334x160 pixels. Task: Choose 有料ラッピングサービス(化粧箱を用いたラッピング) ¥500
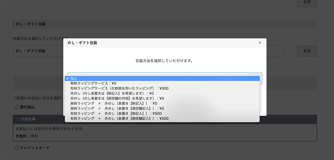(x=119, y=88)
